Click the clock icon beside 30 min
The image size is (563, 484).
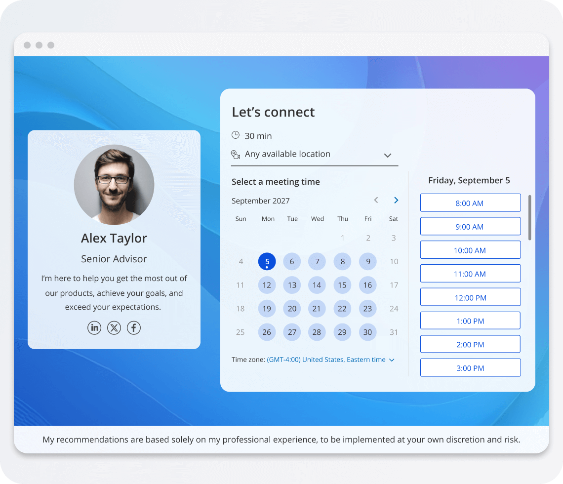(x=235, y=135)
